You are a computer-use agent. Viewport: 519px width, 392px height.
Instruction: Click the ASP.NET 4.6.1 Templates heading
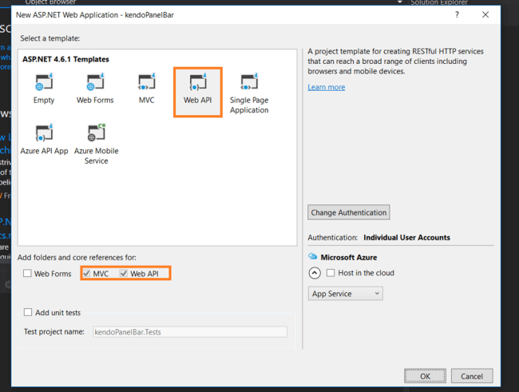(x=65, y=59)
